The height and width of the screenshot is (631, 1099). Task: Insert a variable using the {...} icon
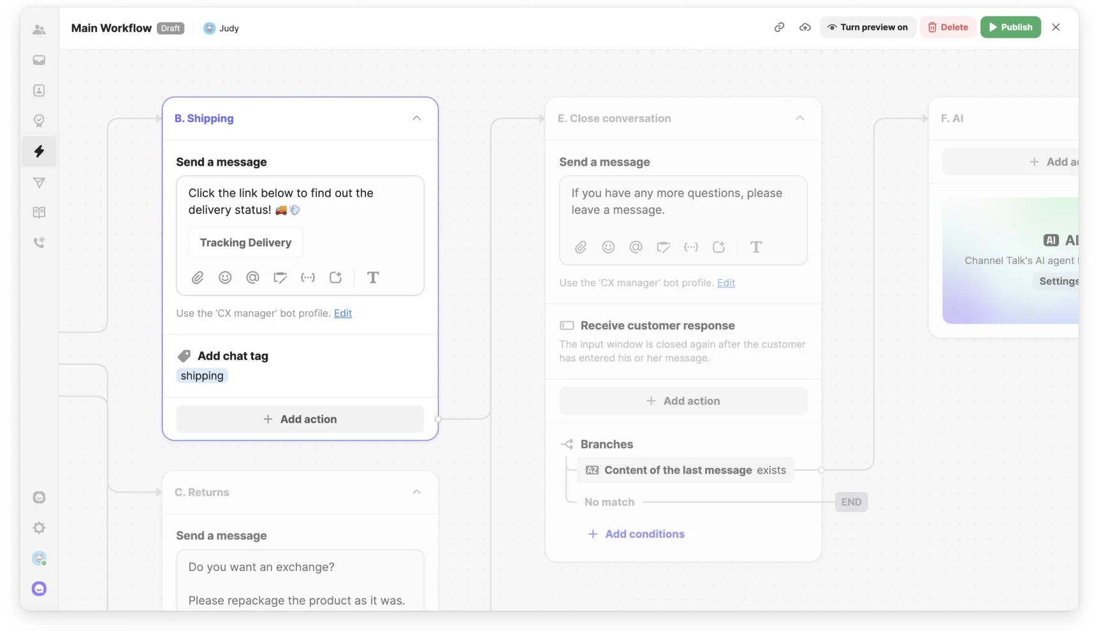(x=308, y=277)
